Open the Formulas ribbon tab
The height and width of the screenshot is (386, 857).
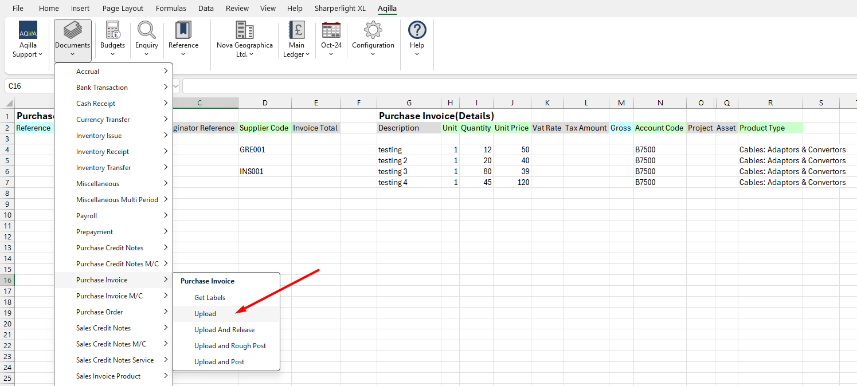click(171, 9)
